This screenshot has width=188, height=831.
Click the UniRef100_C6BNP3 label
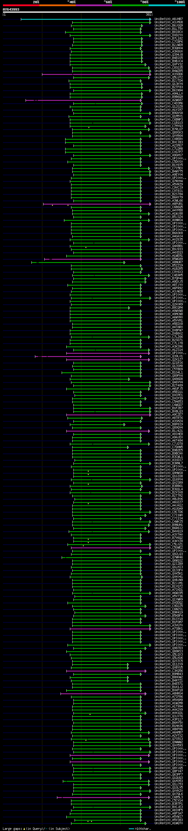pyautogui.click(x=169, y=119)
